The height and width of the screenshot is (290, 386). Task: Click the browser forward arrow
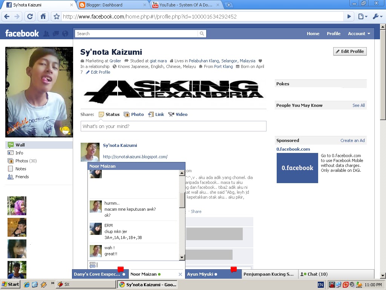pos(17,17)
